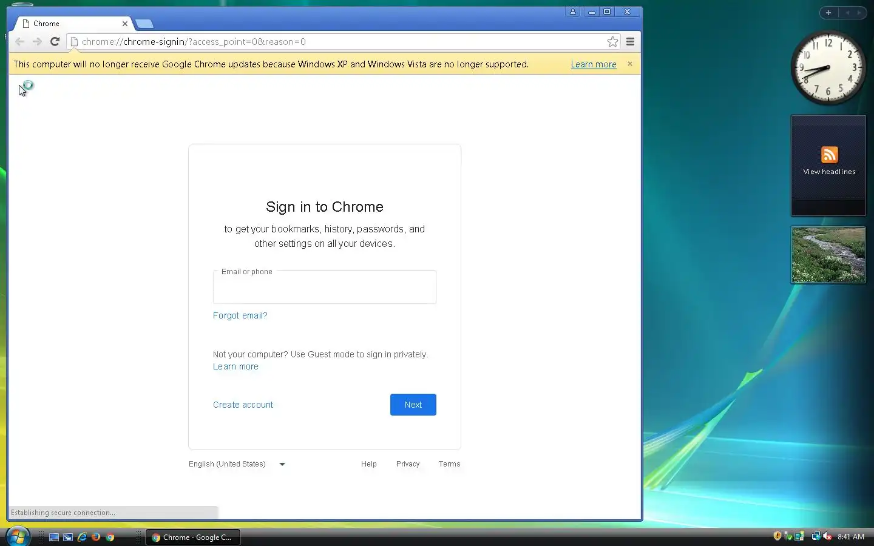Click Show Desktop in quick launch
Screen dimensions: 874x546
click(x=54, y=537)
